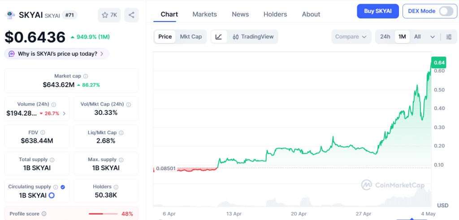The image size is (459, 220).
Task: Expand Volume (24h) details chevron
Action: click(65, 114)
